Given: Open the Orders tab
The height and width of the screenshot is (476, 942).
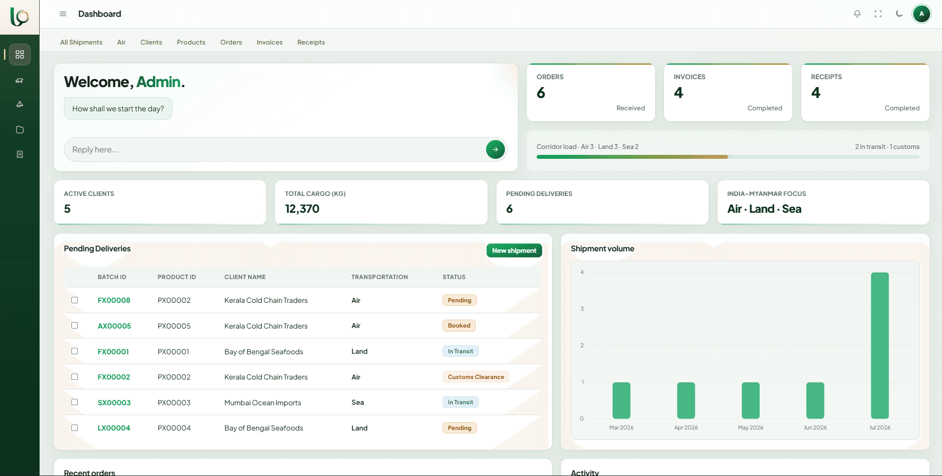Looking at the screenshot, I should 231,42.
